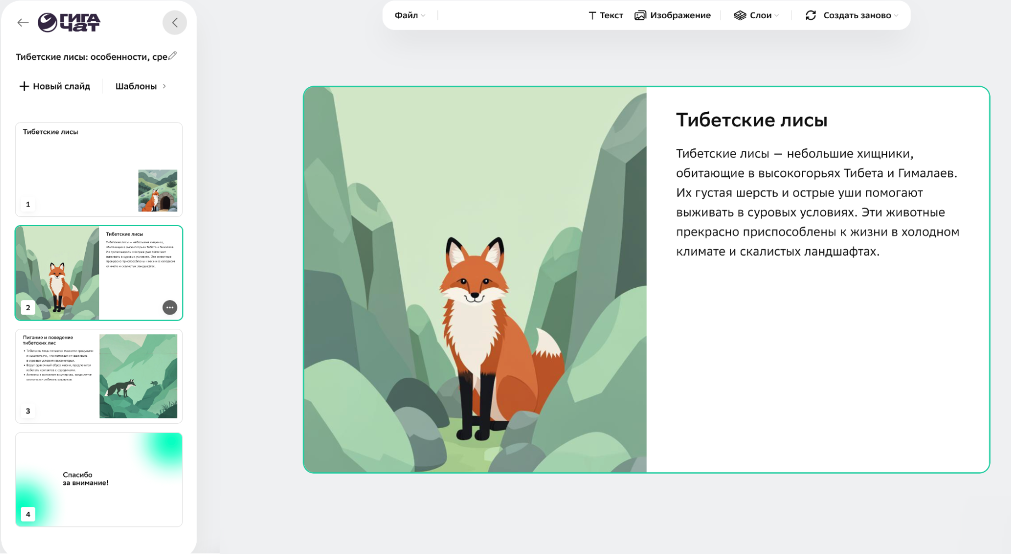The width and height of the screenshot is (1011, 554).
Task: Click the Слои layers stack icon
Action: pyautogui.click(x=740, y=15)
